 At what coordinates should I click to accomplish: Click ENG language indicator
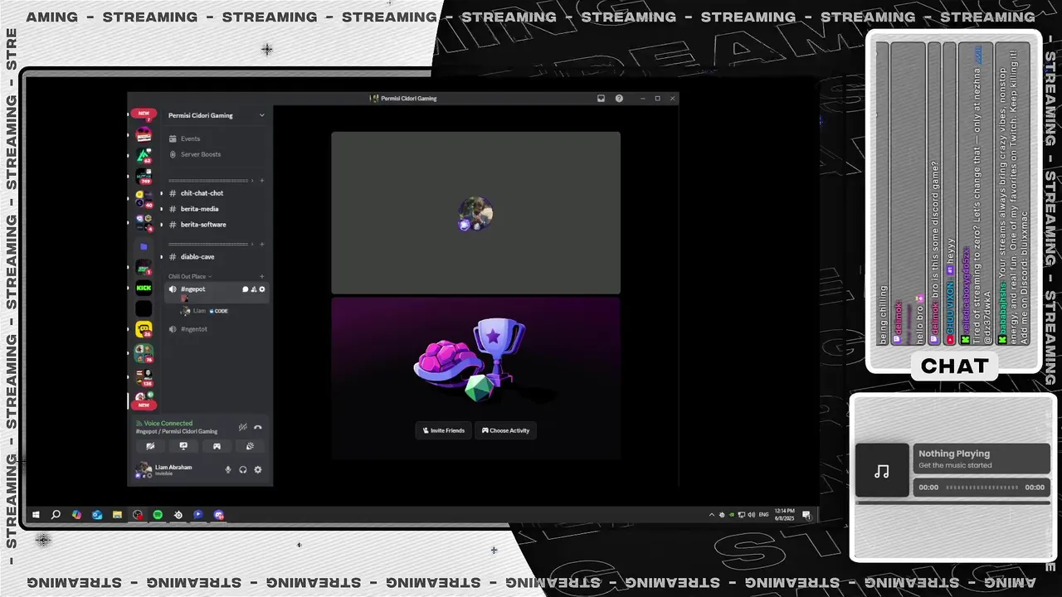(762, 515)
